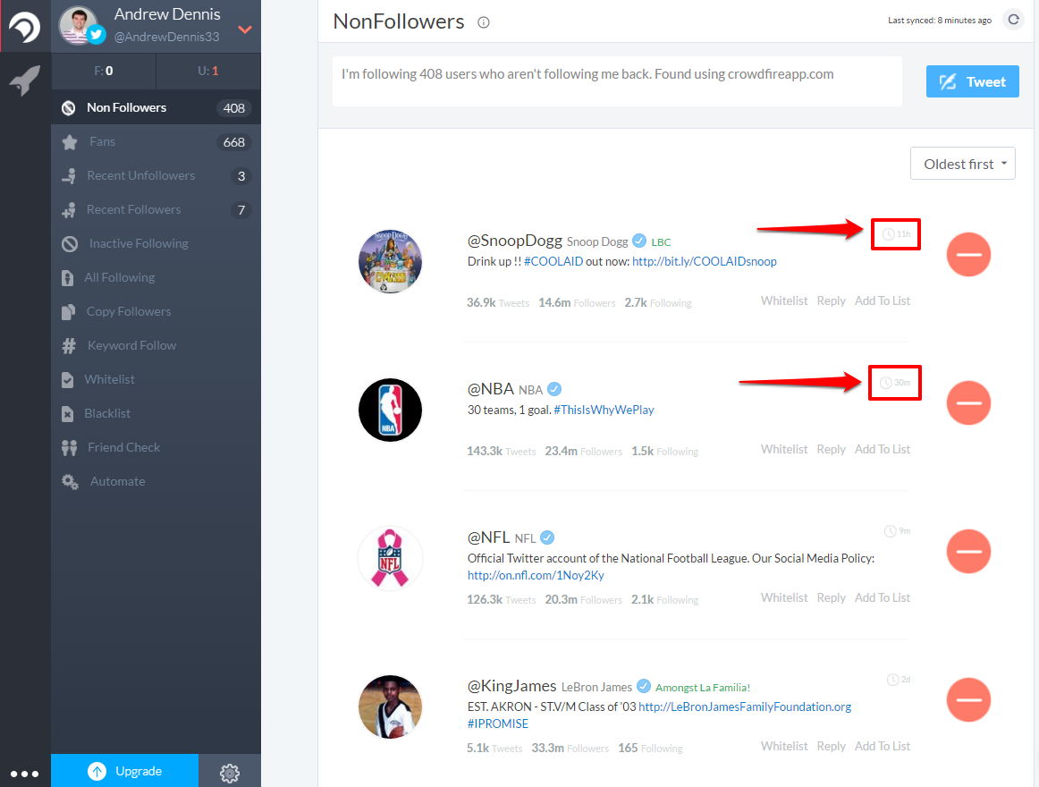Open the Oldest first sort dropdown
Image resolution: width=1039 pixels, height=787 pixels.
coord(962,164)
